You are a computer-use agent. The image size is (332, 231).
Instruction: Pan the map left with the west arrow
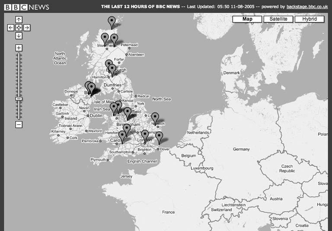(11, 28)
